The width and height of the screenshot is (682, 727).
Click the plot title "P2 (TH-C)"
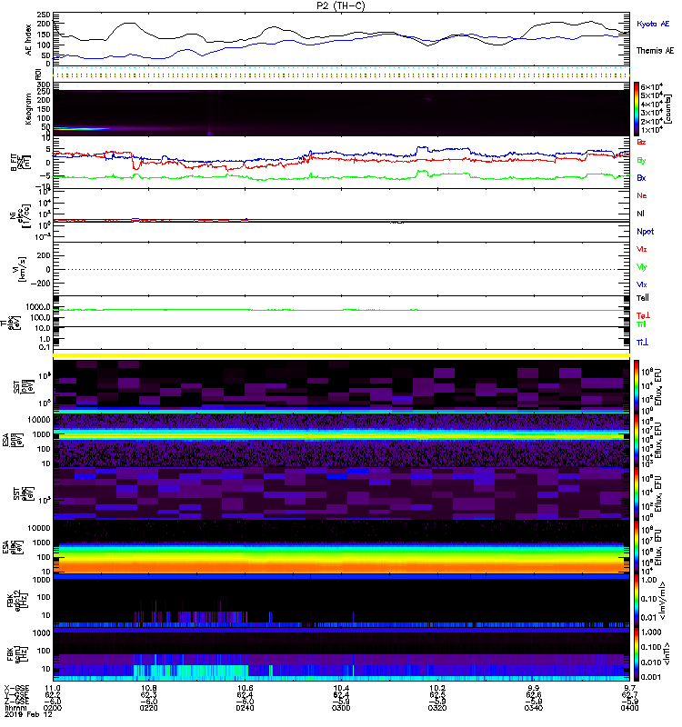pos(340,5)
